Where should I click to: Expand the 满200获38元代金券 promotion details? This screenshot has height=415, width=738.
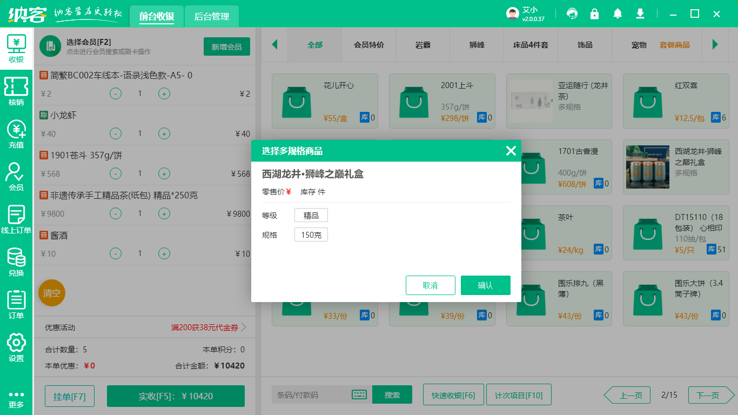tap(206, 327)
